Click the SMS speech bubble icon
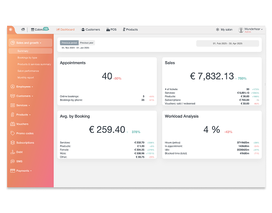 (x=12, y=162)
